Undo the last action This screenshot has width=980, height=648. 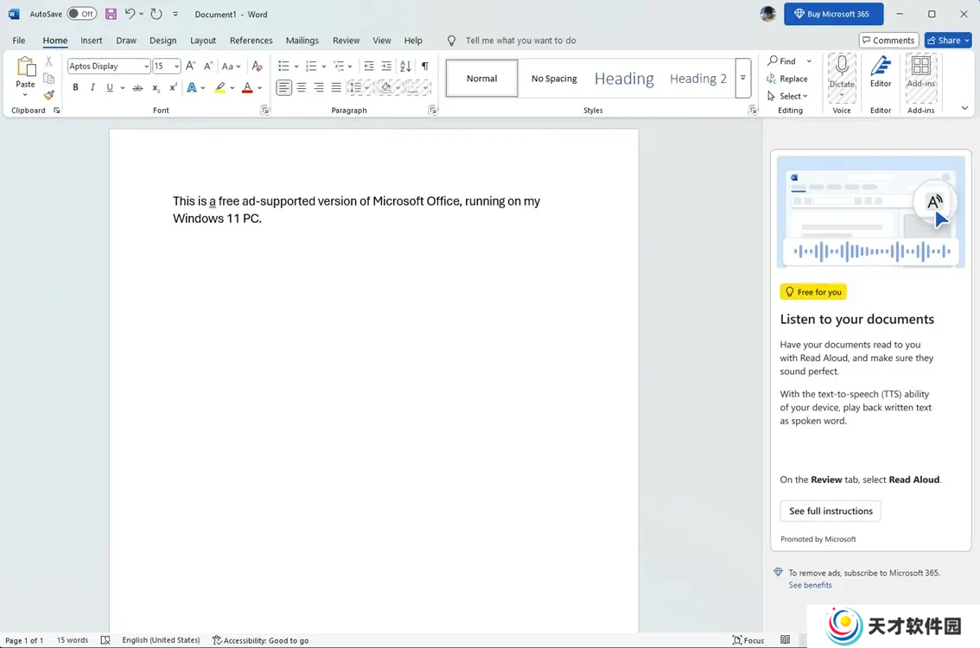tap(130, 14)
